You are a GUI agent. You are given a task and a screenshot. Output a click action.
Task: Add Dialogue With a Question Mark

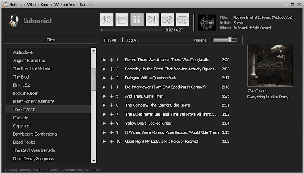pyautogui.click(x=111, y=78)
